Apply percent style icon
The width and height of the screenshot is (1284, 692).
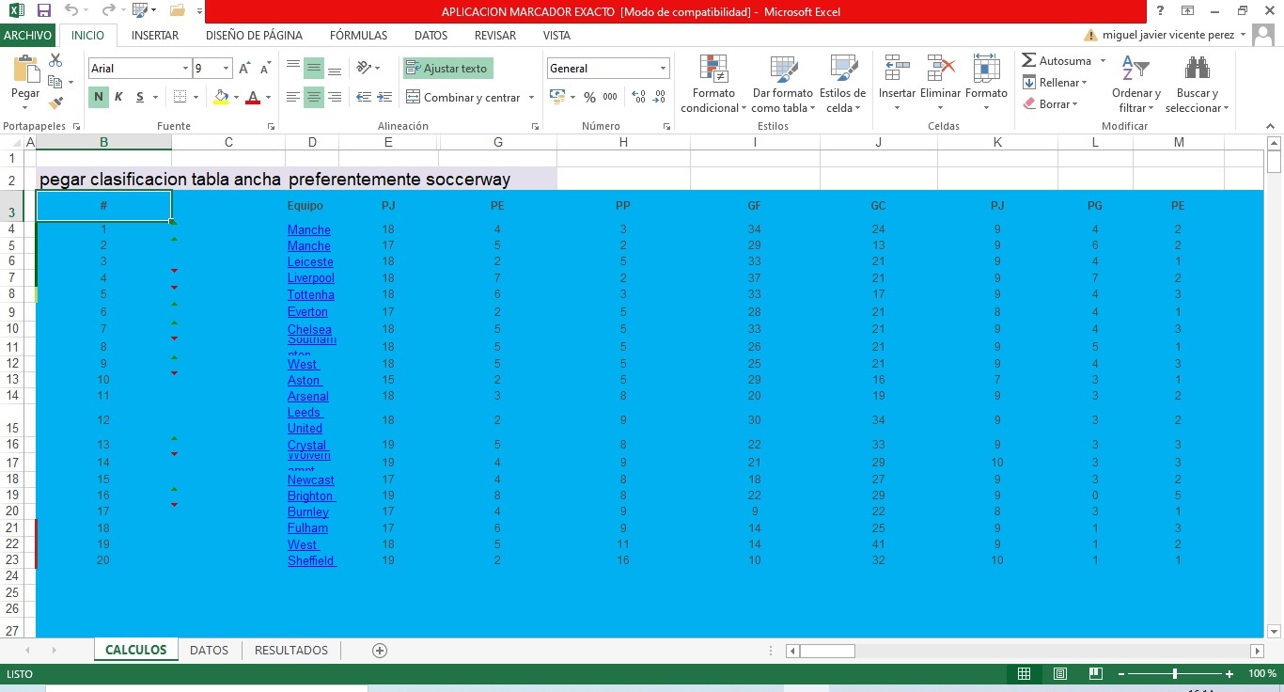point(589,97)
